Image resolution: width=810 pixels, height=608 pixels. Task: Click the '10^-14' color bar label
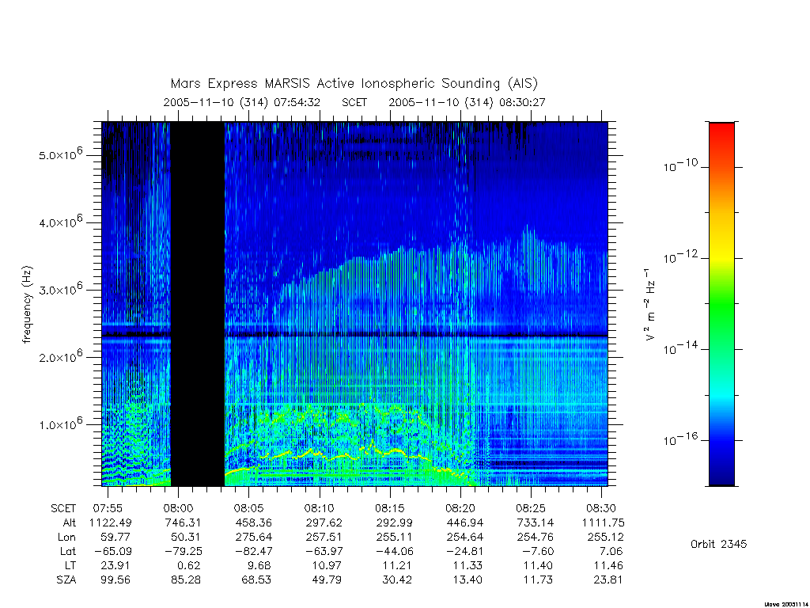tap(680, 348)
